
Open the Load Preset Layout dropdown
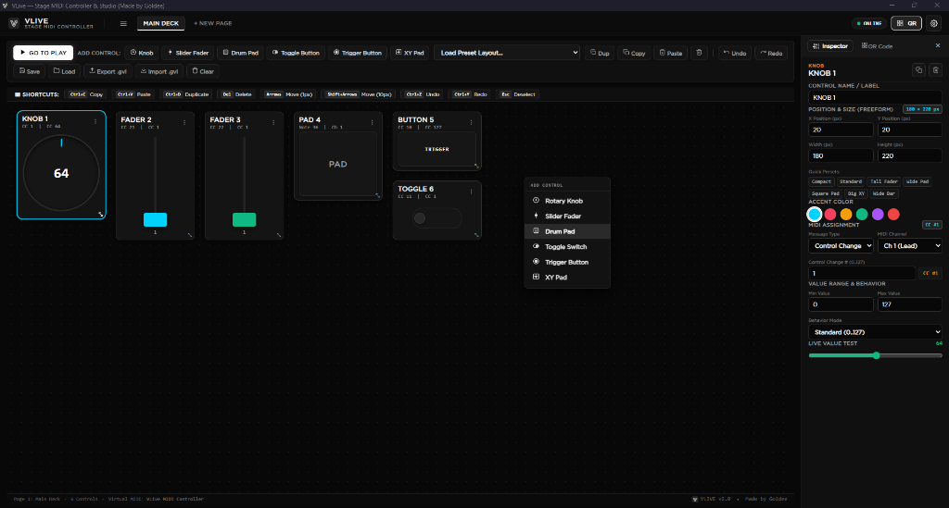pyautogui.click(x=507, y=53)
